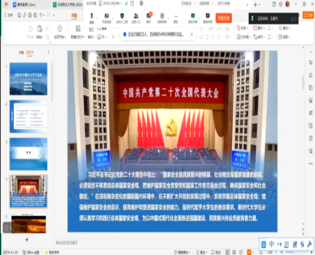Switch to the outline pane tab
The width and height of the screenshot is (315, 255).
click(x=21, y=53)
